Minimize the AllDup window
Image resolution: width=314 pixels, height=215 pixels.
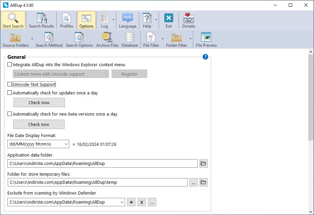(275, 5)
